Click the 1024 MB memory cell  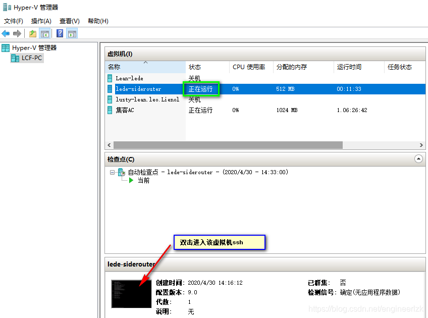click(x=287, y=110)
